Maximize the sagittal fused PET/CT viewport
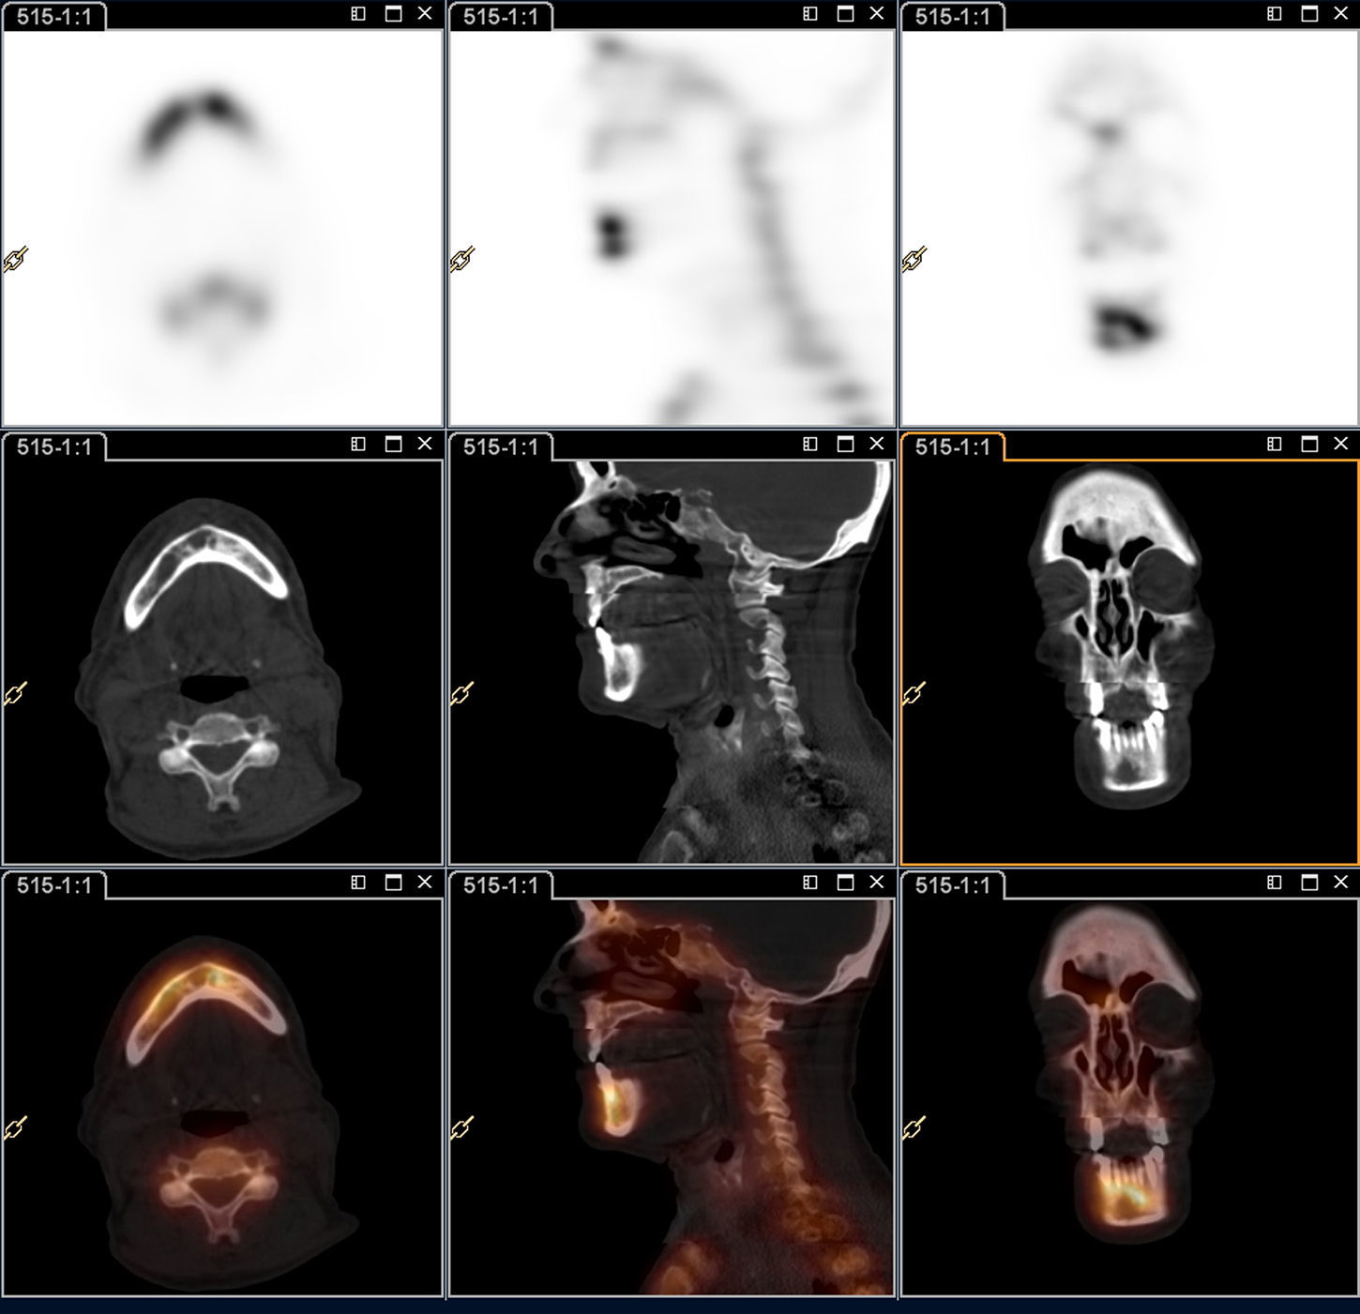 [x=845, y=883]
